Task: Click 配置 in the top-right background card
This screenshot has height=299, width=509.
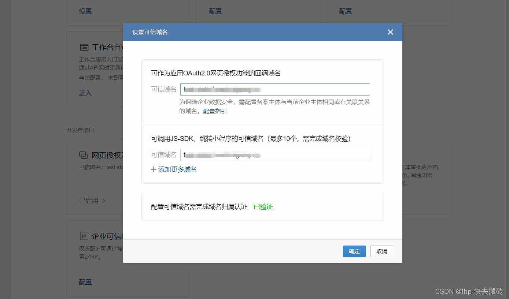Action: click(346, 11)
